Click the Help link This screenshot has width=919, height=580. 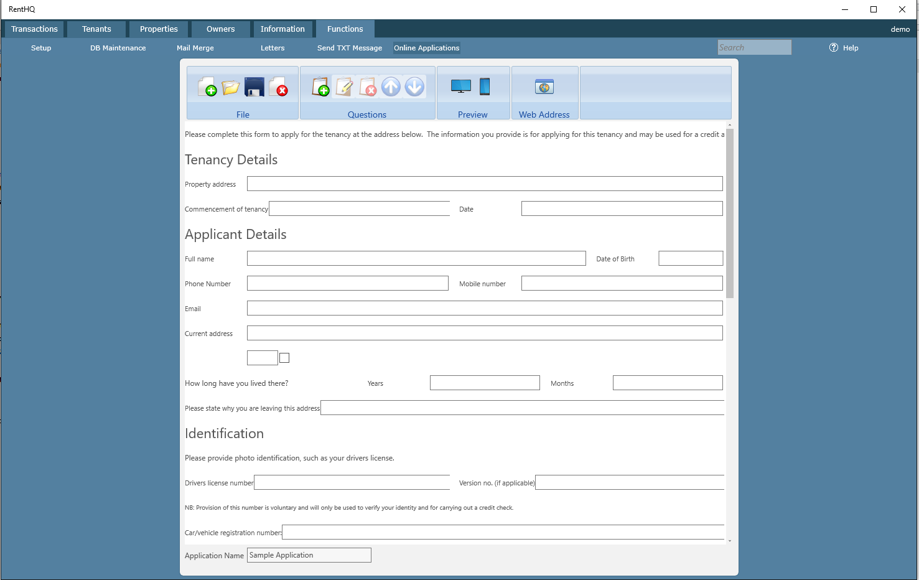[x=851, y=48]
